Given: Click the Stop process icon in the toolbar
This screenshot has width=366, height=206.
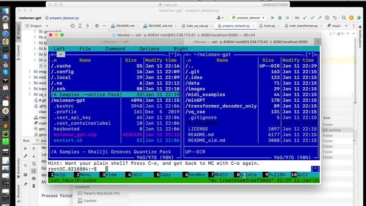Looking at the screenshot, I should (x=287, y=18).
